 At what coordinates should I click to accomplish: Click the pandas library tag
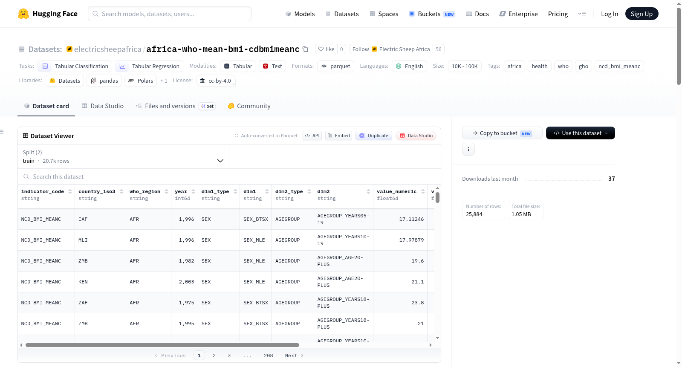[104, 81]
